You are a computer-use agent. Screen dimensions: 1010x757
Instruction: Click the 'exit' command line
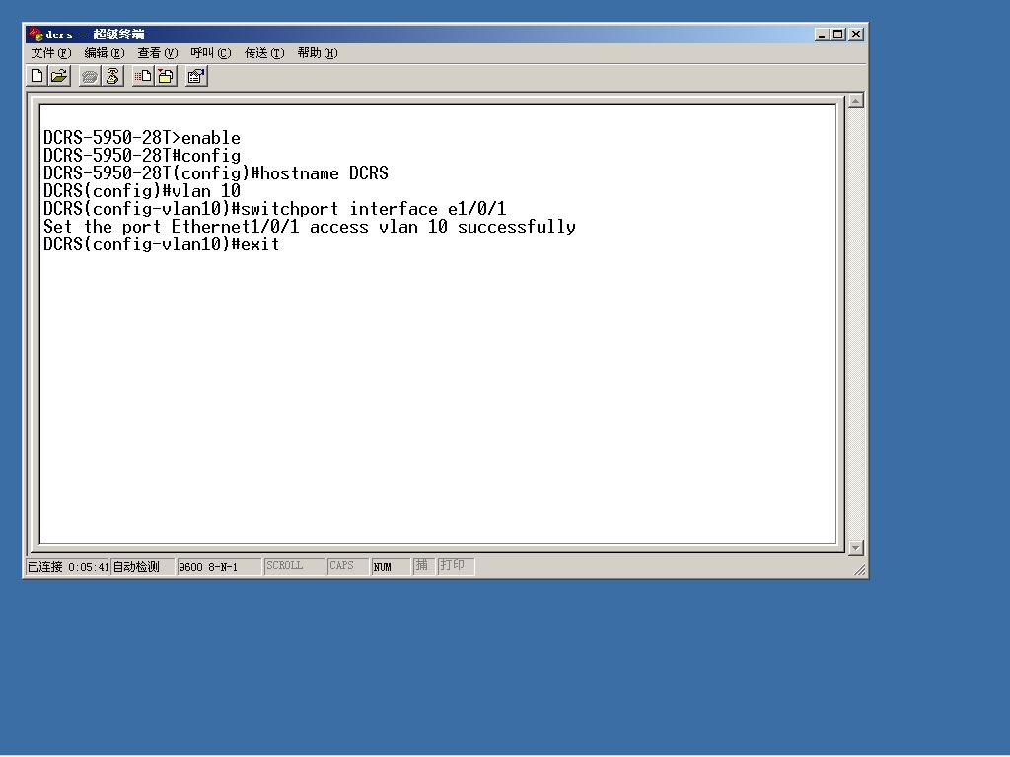click(x=161, y=244)
